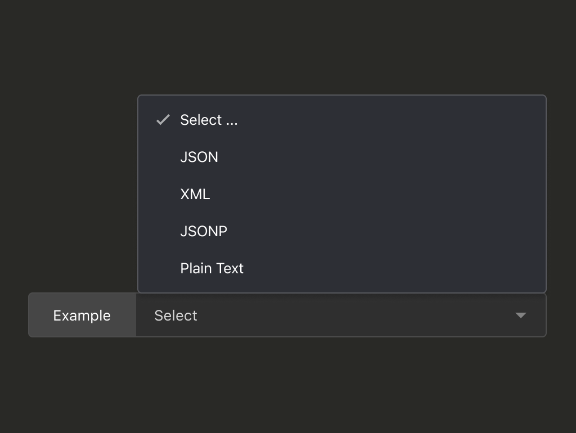The width and height of the screenshot is (576, 433).
Task: Click the "Select" placeholder text in the field
Action: pyautogui.click(x=175, y=315)
